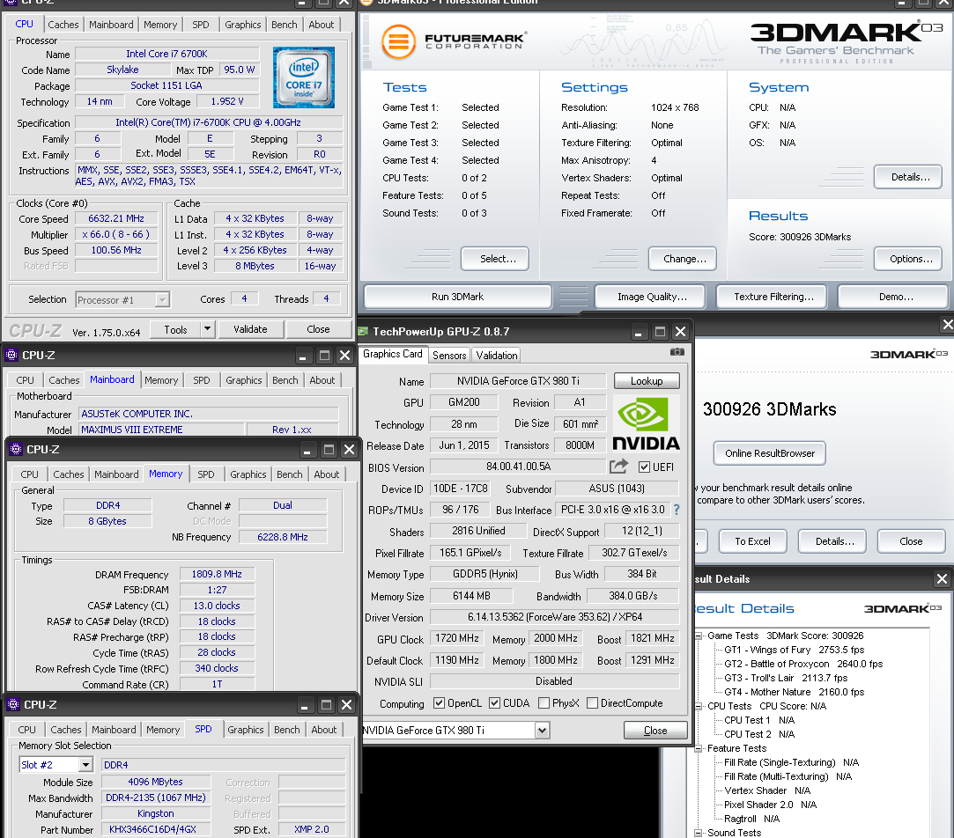
Task: Click the Image Quality... button
Action: click(x=652, y=297)
